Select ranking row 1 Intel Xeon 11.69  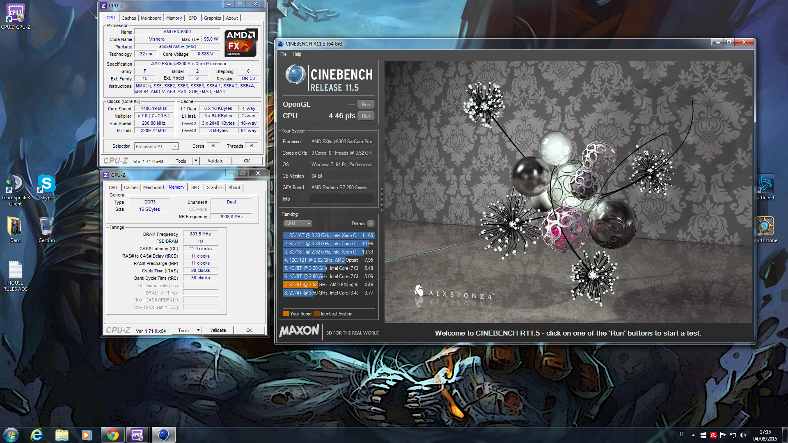[329, 235]
